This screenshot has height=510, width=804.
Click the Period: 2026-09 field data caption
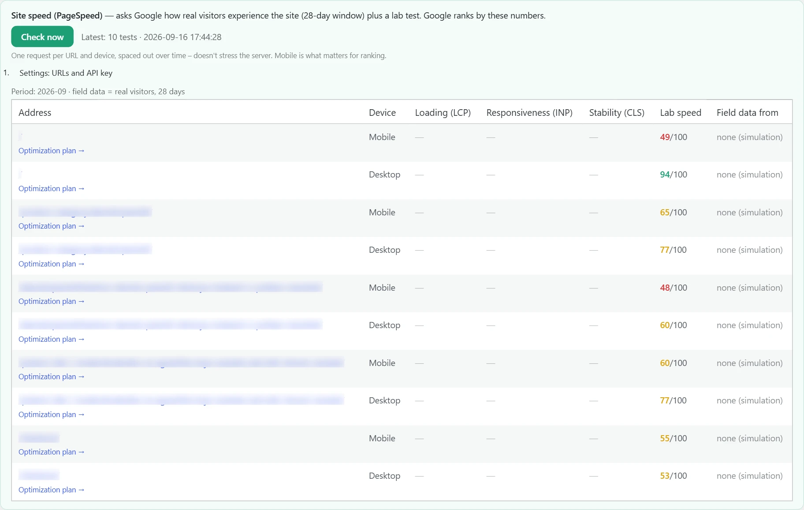pyautogui.click(x=98, y=92)
